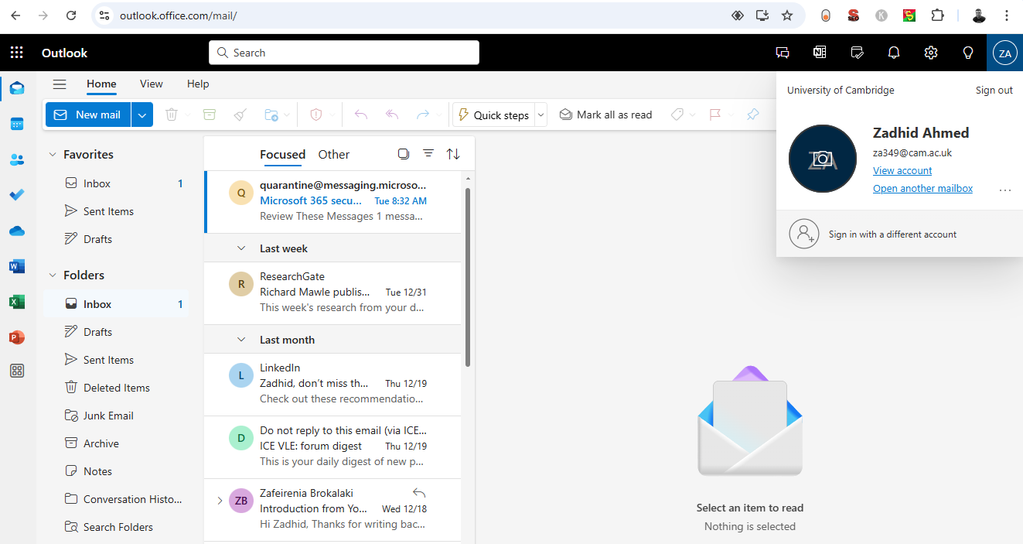Expand the New mail split-button arrow
Image resolution: width=1023 pixels, height=544 pixels.
tap(142, 114)
